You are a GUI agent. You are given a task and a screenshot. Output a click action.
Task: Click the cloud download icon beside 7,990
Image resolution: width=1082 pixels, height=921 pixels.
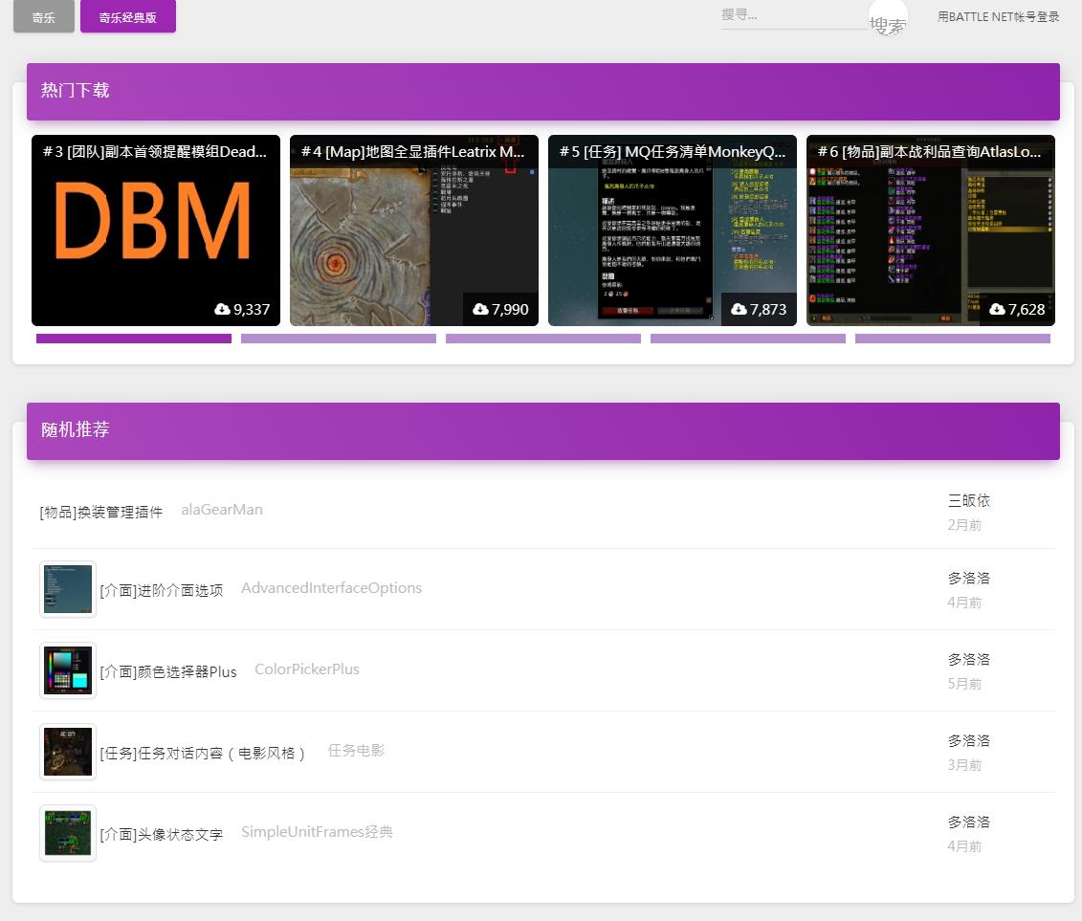[x=480, y=309]
